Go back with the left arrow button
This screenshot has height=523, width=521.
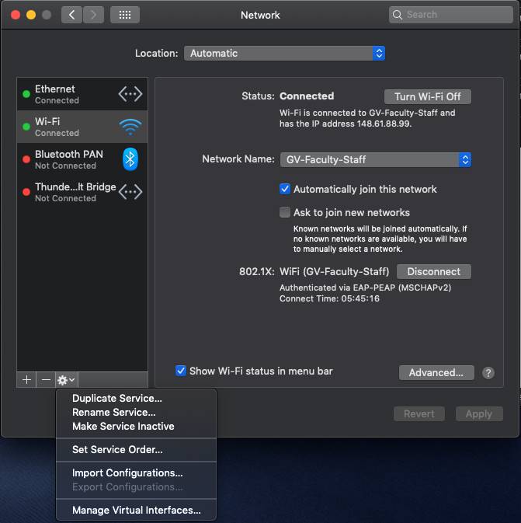pos(71,15)
